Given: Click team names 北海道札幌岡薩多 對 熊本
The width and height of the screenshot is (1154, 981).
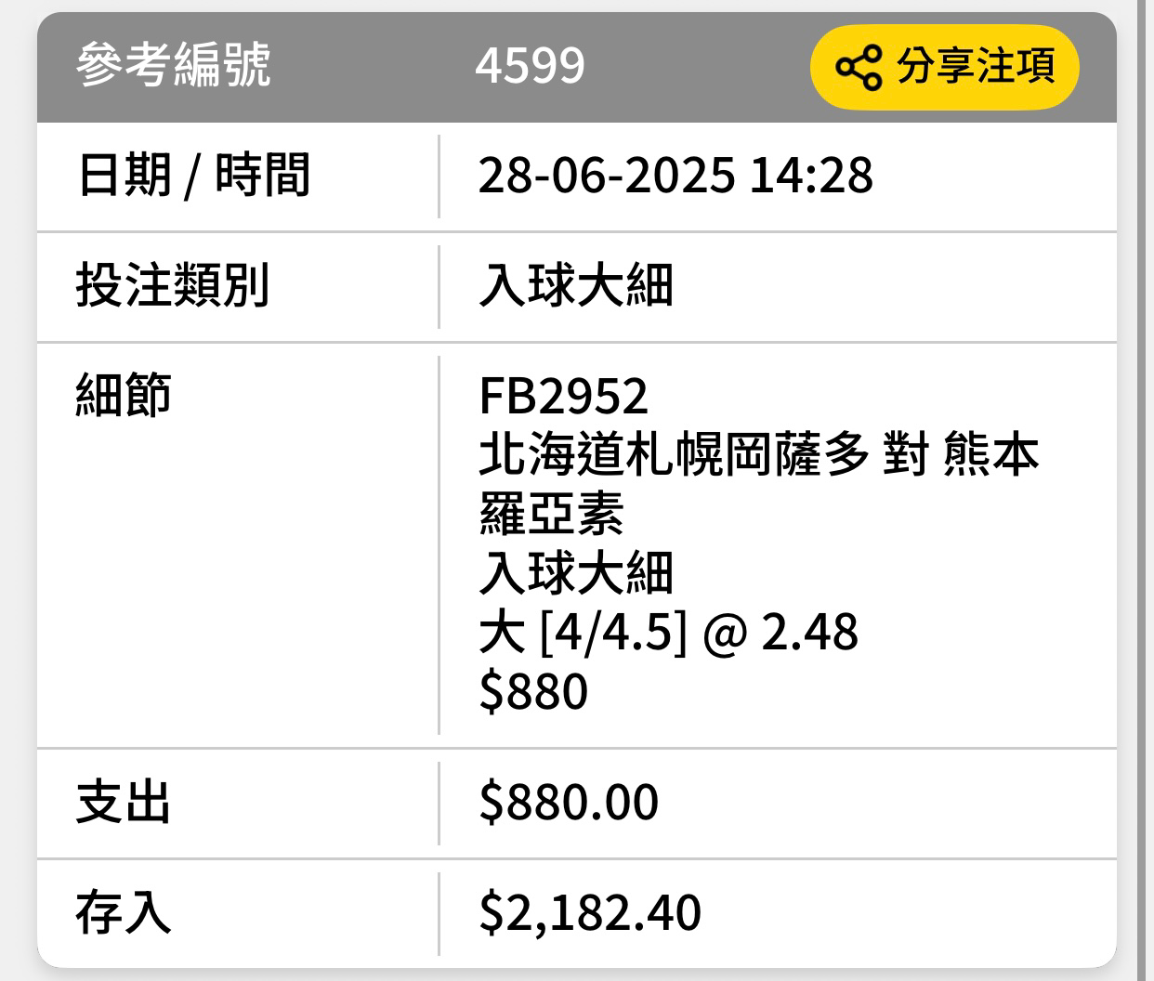Looking at the screenshot, I should pos(758,454).
